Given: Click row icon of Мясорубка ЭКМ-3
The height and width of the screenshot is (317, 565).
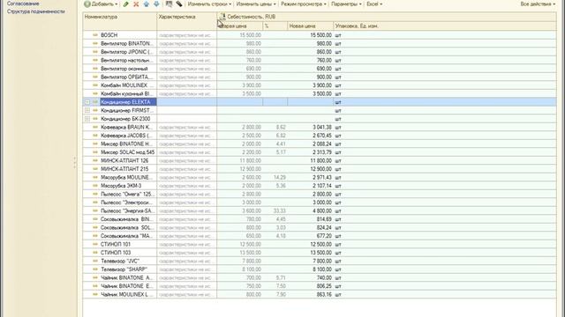Looking at the screenshot, I should tap(95, 186).
